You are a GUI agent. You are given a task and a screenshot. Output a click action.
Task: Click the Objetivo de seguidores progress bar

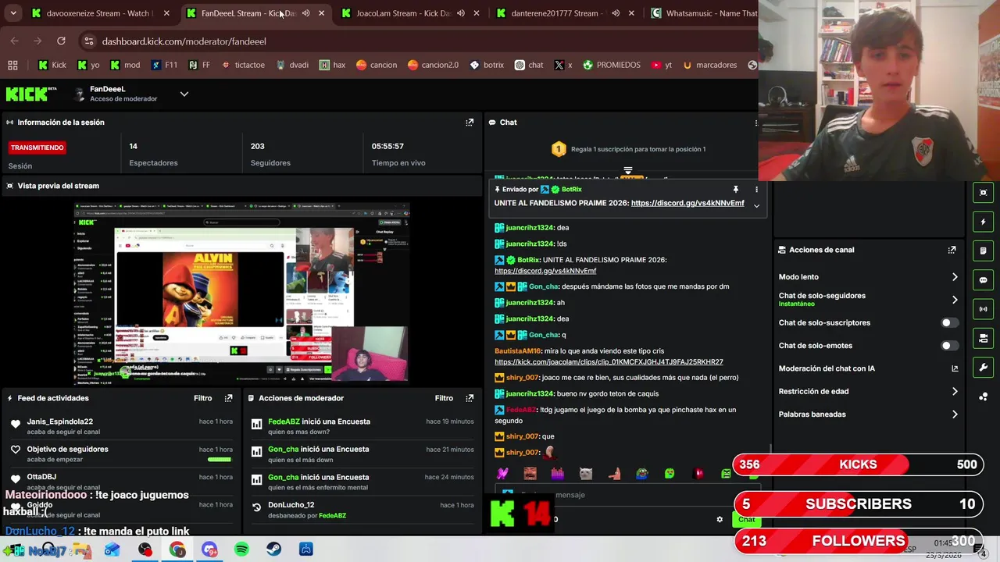click(x=220, y=460)
